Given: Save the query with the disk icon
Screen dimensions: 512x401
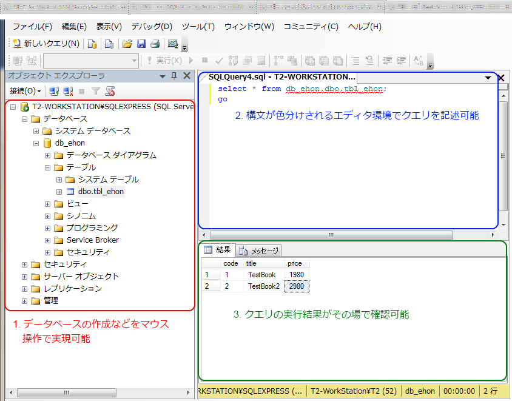Looking at the screenshot, I should click(141, 44).
